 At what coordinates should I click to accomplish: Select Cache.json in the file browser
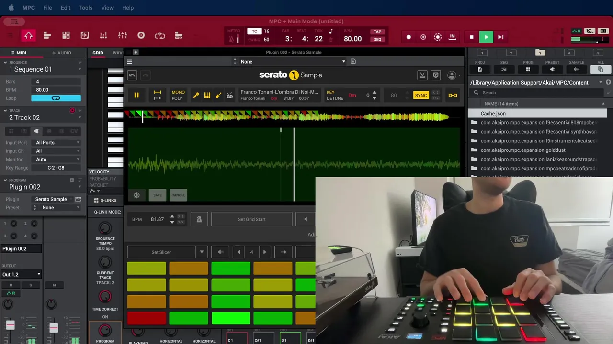click(537, 114)
